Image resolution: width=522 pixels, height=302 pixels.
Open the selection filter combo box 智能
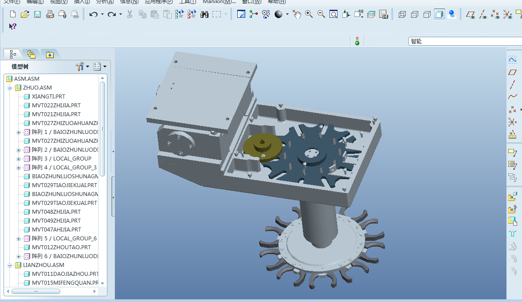pos(465,41)
